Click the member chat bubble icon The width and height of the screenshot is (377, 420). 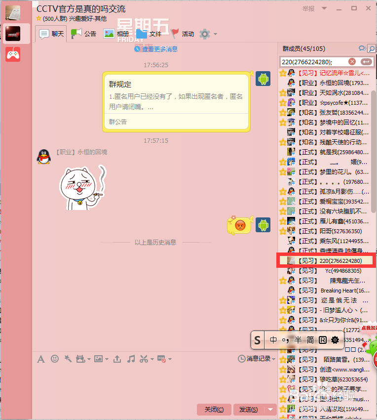pos(362,48)
